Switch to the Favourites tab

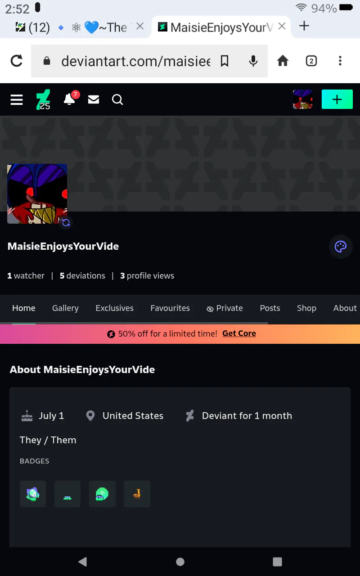pos(170,308)
